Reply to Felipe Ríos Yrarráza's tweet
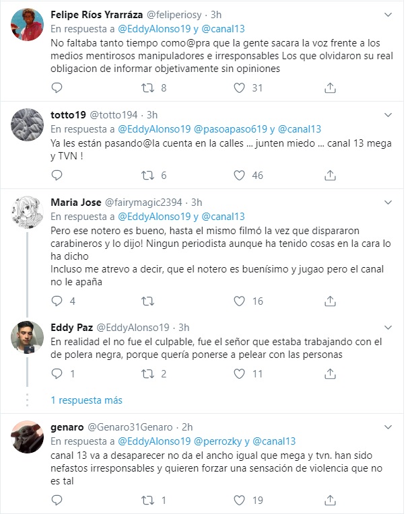Image resolution: width=408 pixels, height=514 pixels. click(x=57, y=87)
